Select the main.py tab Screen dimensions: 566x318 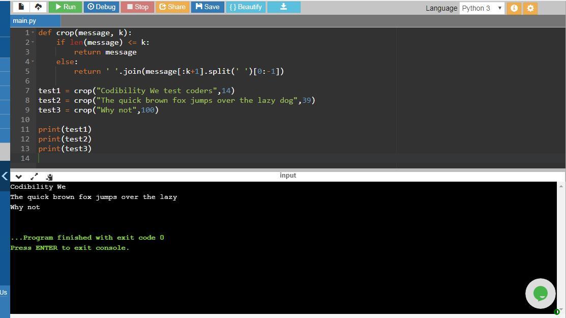click(24, 21)
